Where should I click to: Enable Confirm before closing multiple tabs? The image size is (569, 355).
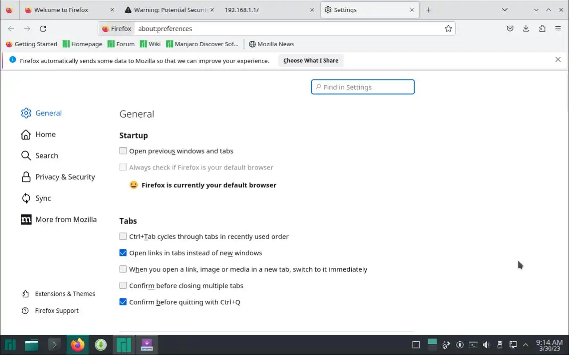(123, 286)
